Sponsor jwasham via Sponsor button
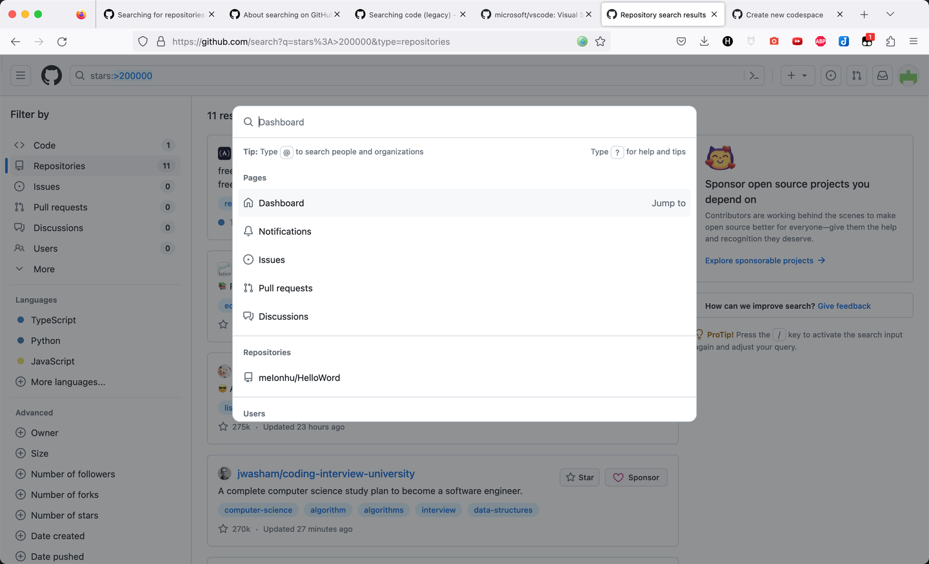Viewport: 929px width, 564px height. (636, 478)
